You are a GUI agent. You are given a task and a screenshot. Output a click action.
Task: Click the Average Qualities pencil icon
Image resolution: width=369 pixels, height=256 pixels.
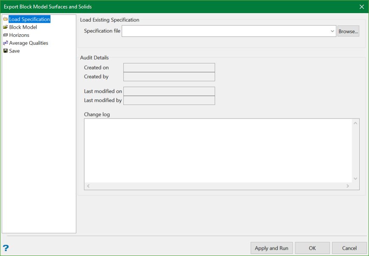[x=6, y=43]
